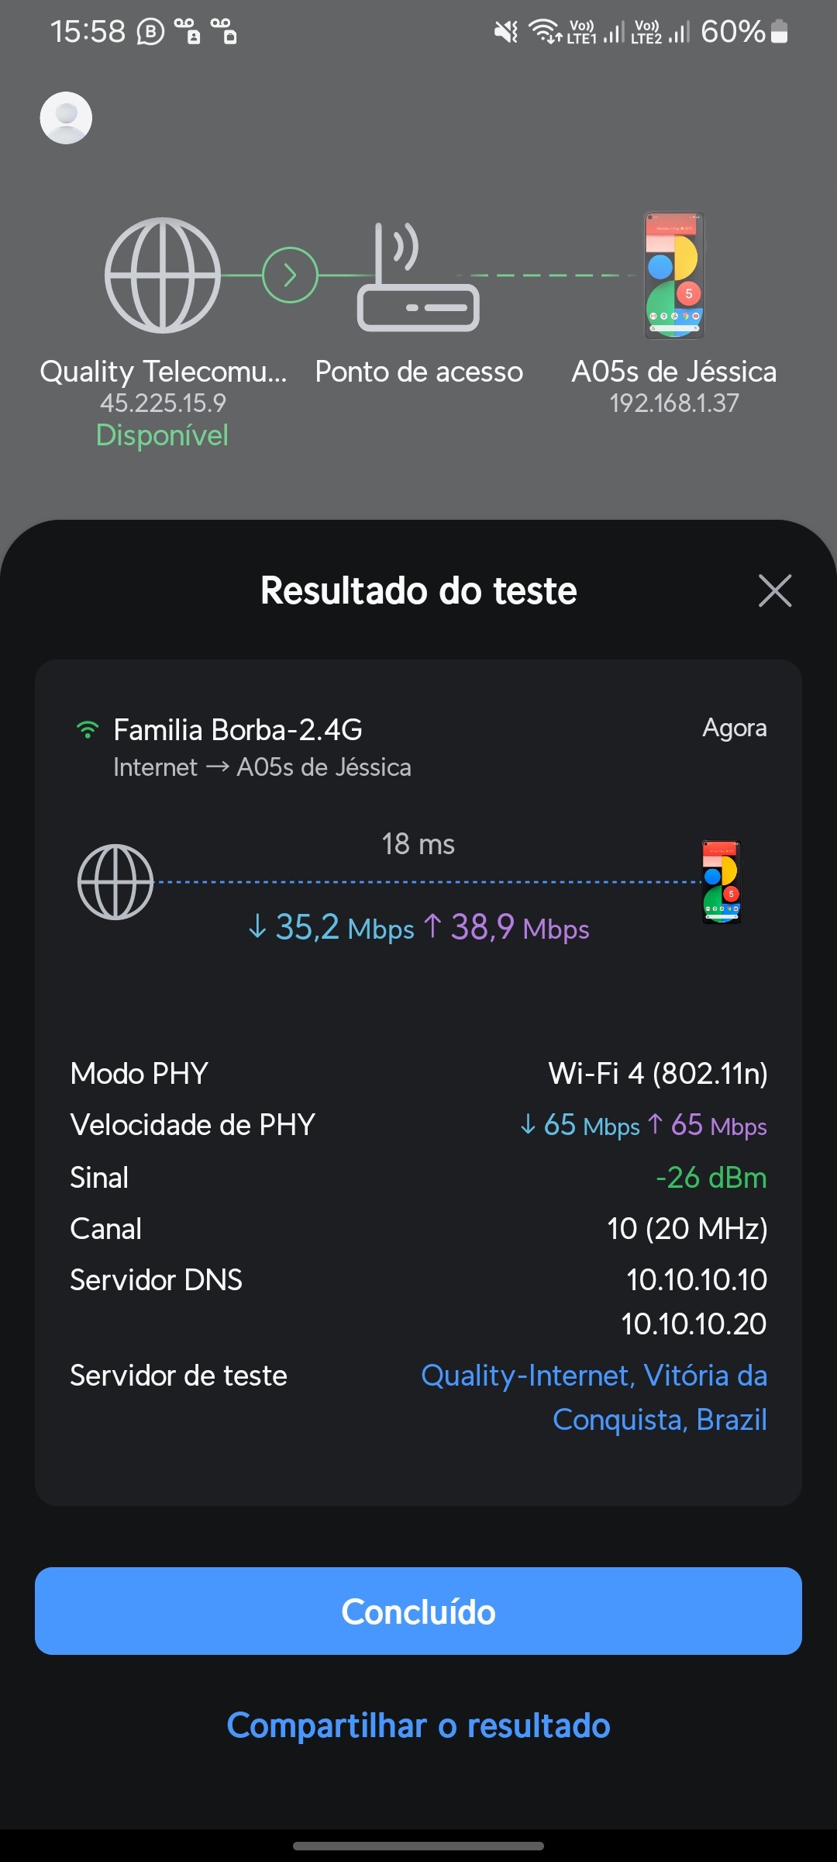Tap the globe icon in result card

click(115, 882)
